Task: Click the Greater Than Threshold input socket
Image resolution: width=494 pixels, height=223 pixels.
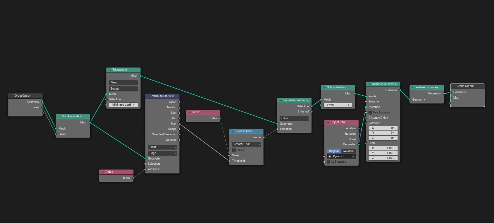Action: (229, 161)
